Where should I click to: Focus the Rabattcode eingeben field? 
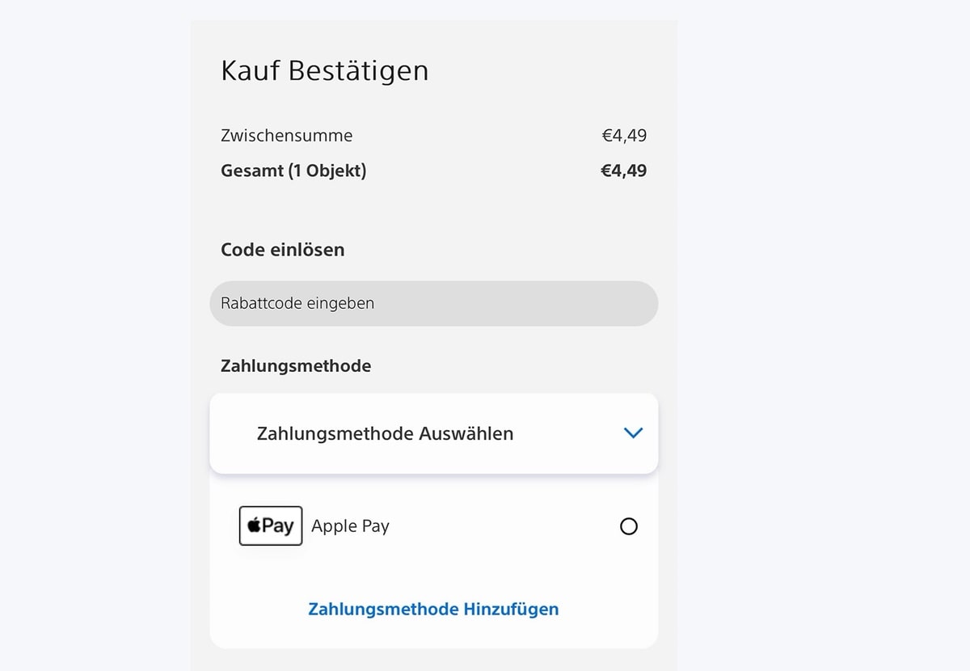click(433, 303)
